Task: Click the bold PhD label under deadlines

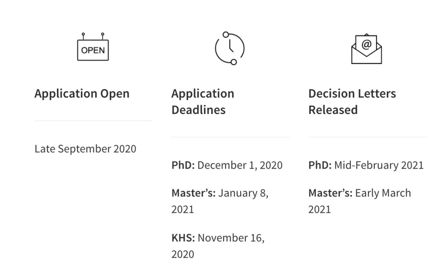Action: [183, 165]
